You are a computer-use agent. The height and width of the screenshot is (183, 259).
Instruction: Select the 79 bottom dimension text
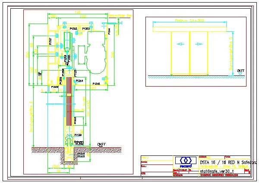pyautogui.click(x=58, y=171)
